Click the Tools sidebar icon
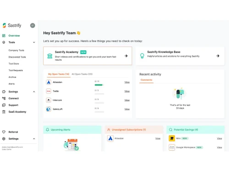Image resolution: width=229 pixels, height=172 pixels. coord(4,42)
